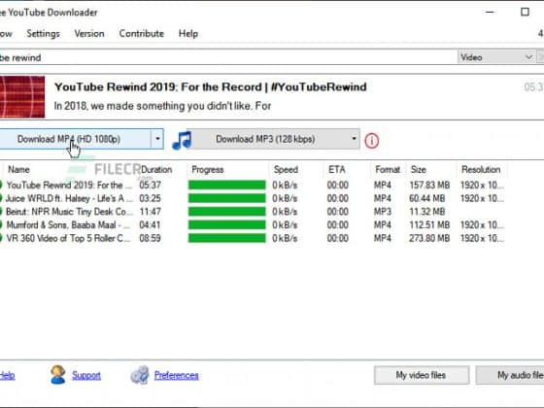Open the MP4 quality dropdown arrow
Screen dimensions: 544x408
[157, 139]
